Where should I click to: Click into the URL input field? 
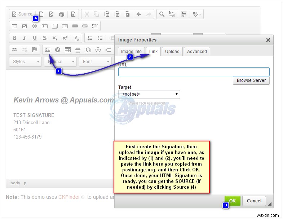click(194, 72)
